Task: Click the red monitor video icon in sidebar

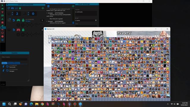Action: pyautogui.click(x=2, y=33)
